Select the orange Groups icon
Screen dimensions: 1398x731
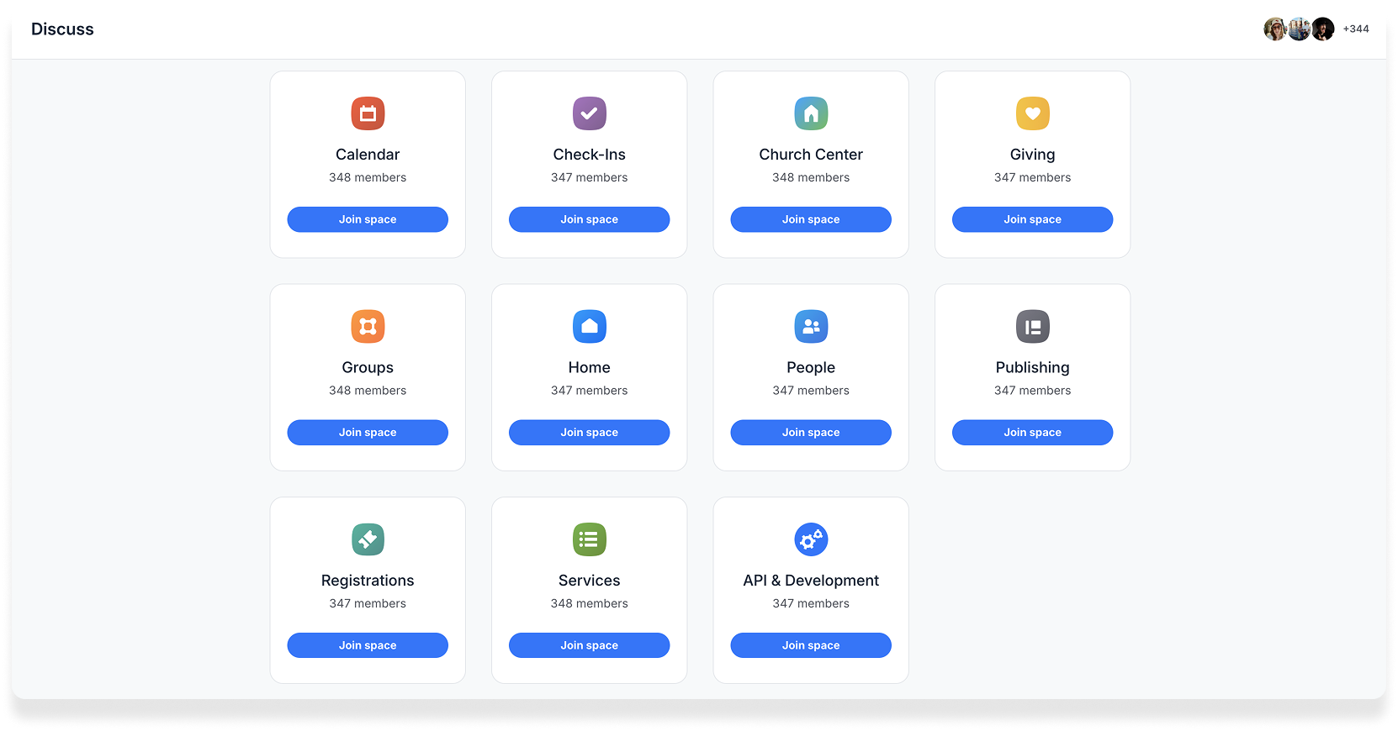point(368,327)
